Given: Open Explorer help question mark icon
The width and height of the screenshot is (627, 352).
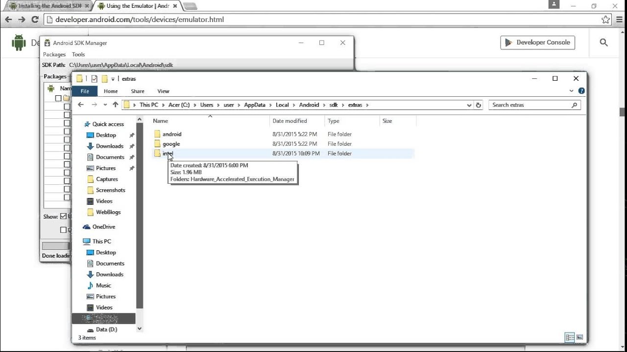Looking at the screenshot, I should pyautogui.click(x=581, y=91).
